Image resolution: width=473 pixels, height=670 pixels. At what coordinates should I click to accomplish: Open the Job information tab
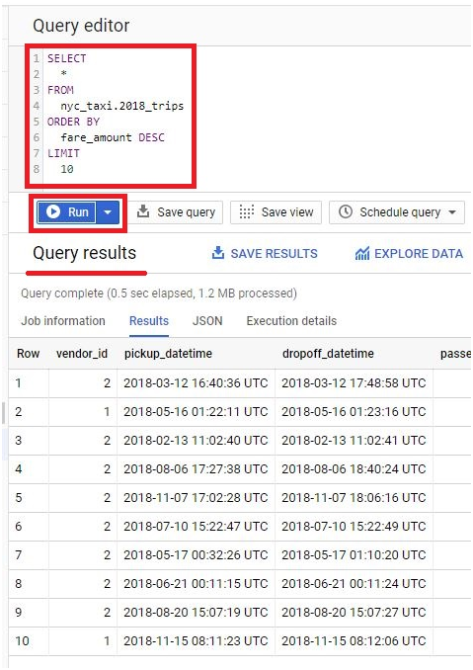[63, 321]
